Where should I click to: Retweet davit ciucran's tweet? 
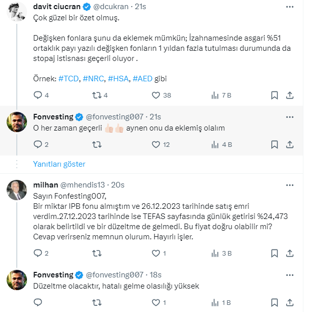96,95
